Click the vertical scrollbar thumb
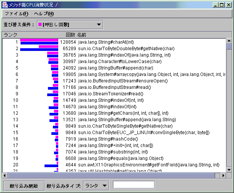The height and width of the screenshot is (193, 234). (x=229, y=47)
